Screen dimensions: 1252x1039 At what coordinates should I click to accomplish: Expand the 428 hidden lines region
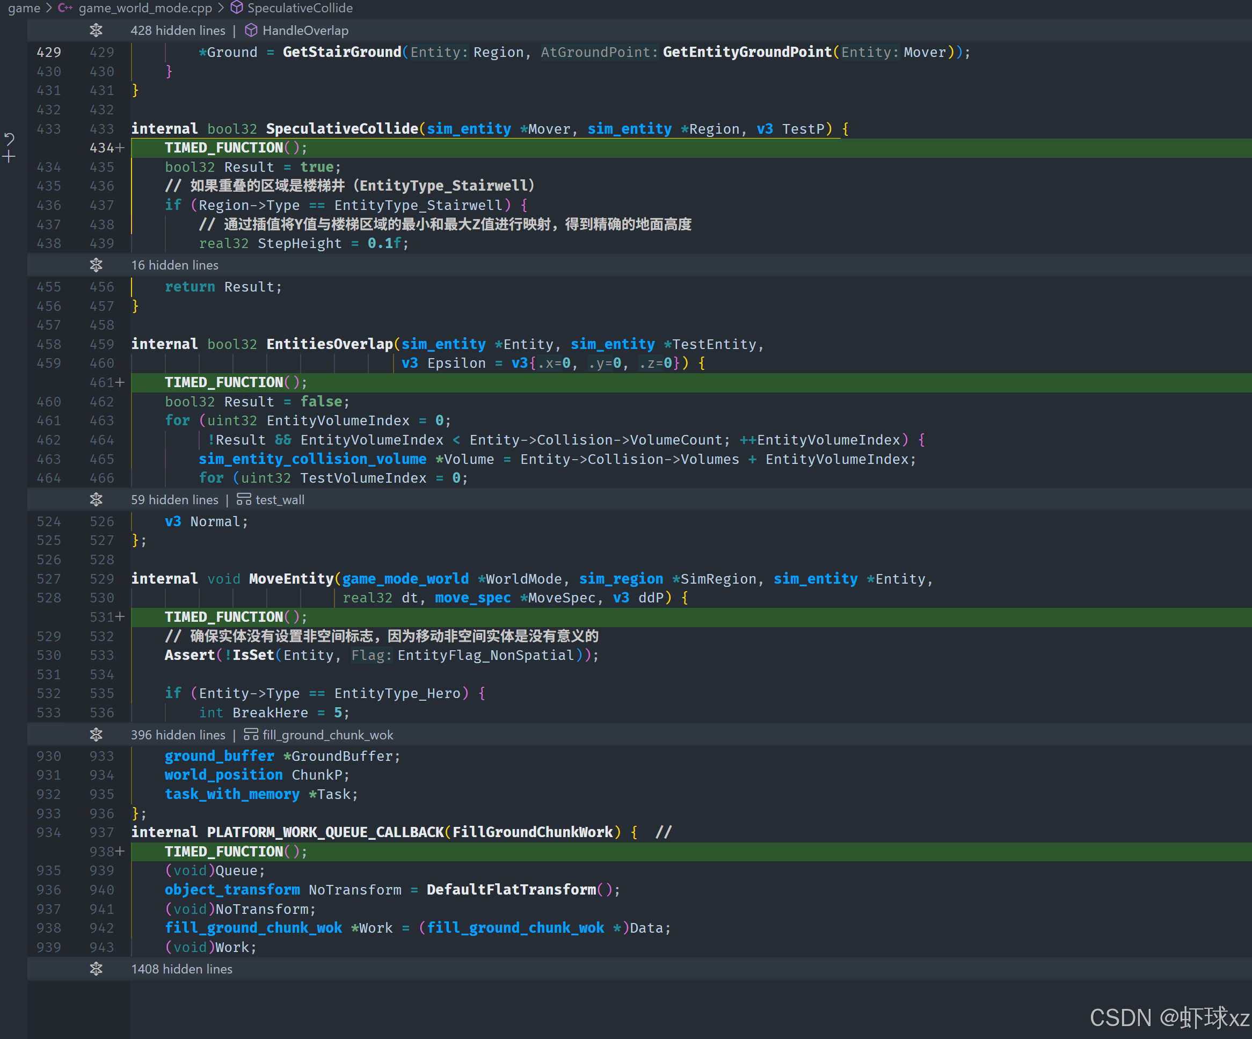pos(96,31)
